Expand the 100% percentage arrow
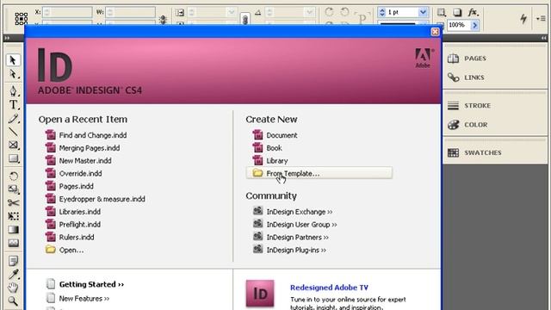This screenshot has height=310, width=551. click(474, 25)
